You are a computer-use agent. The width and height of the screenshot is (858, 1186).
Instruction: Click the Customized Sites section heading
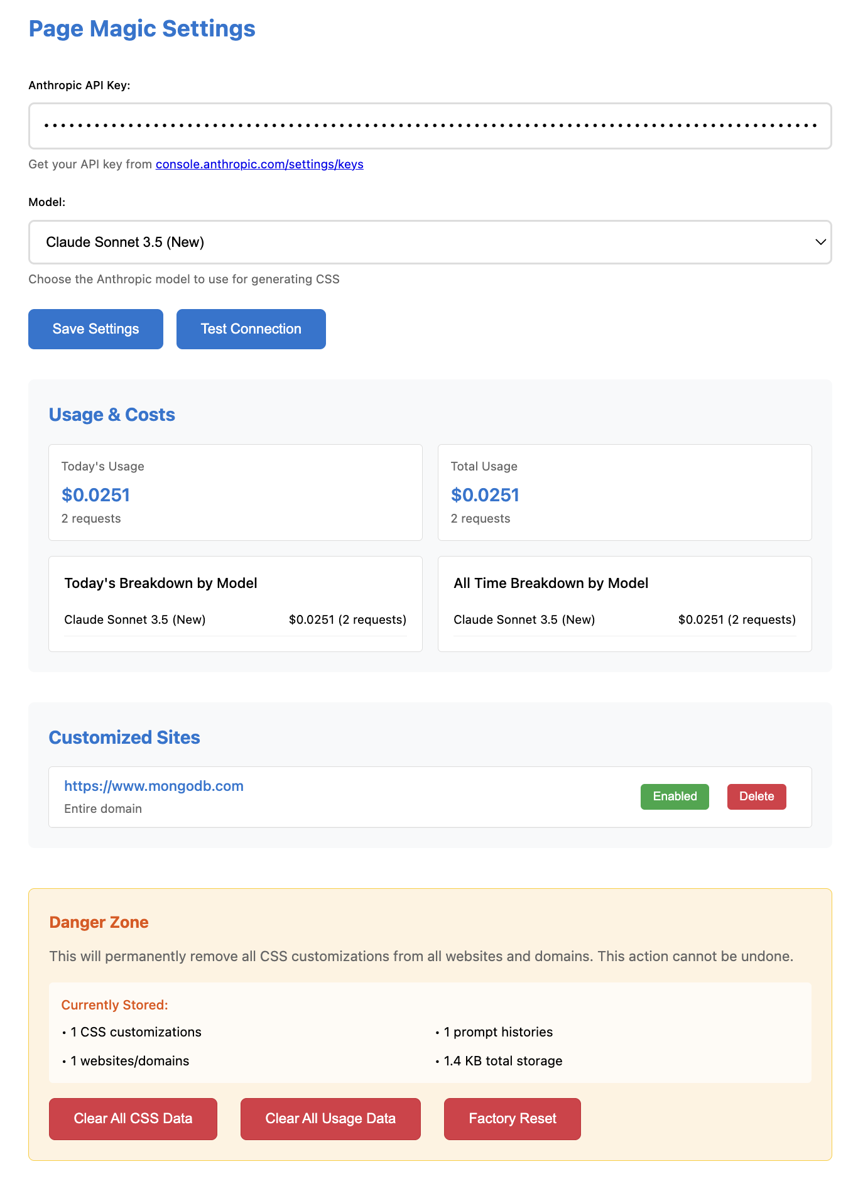pyautogui.click(x=124, y=737)
